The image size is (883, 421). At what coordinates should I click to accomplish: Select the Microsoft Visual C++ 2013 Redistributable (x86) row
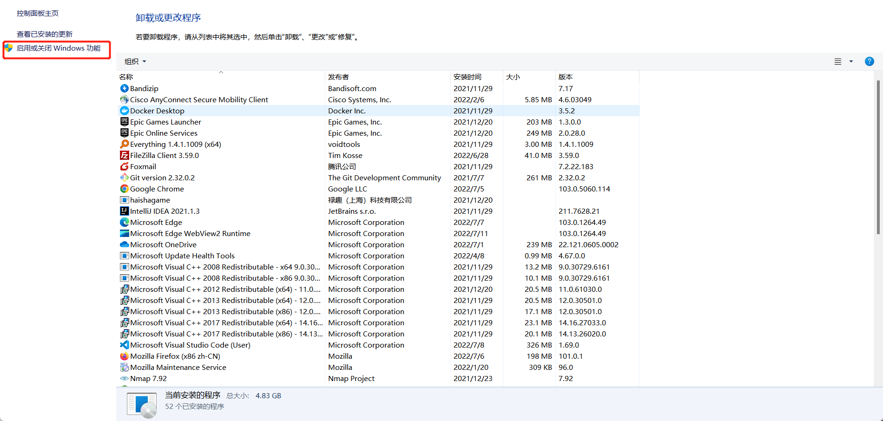(379, 311)
